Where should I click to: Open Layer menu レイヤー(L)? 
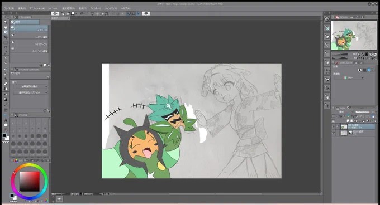pyautogui.click(x=53, y=8)
